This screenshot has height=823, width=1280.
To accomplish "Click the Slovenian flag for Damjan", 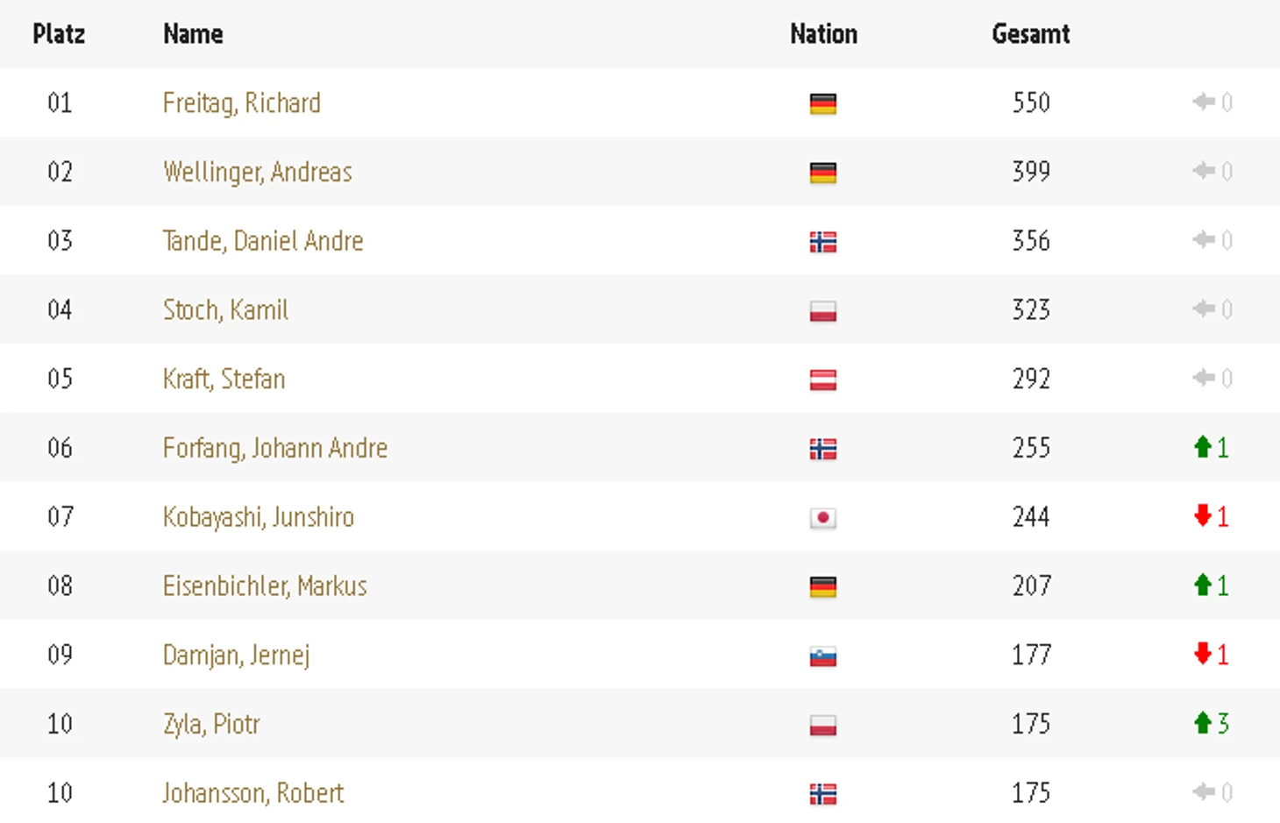I will pos(822,656).
